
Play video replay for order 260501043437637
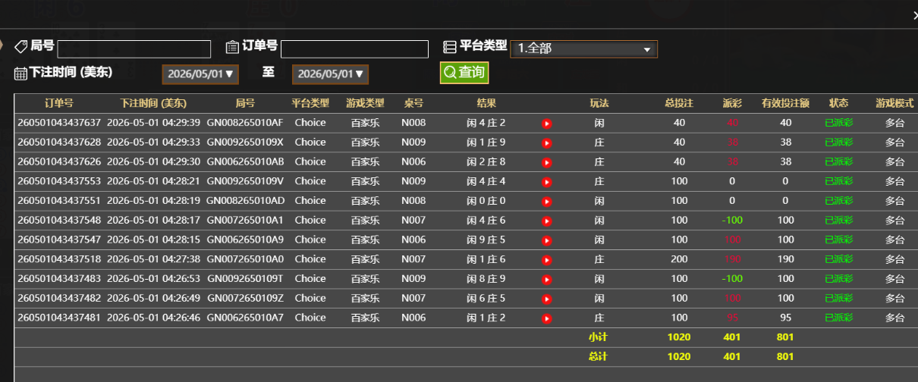(x=546, y=124)
